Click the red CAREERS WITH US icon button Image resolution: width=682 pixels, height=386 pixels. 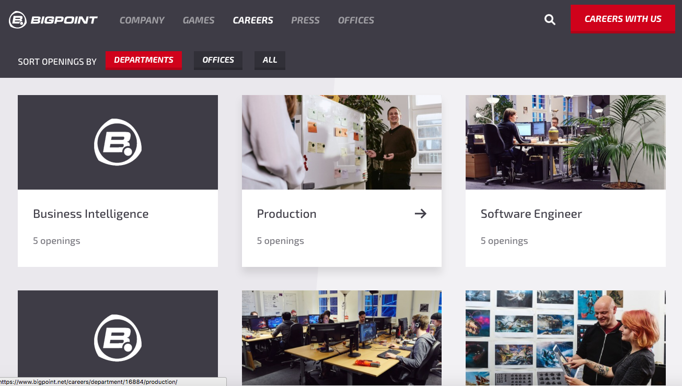coord(622,19)
